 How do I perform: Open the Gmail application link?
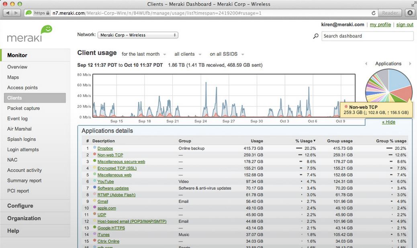pos(103,201)
